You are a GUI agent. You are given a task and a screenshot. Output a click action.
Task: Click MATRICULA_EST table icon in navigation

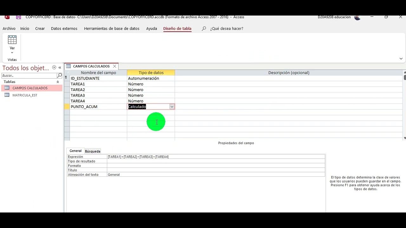click(x=7, y=95)
